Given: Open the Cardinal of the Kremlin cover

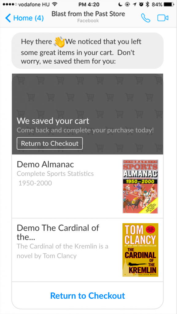Looking at the screenshot, I should click(x=140, y=250).
